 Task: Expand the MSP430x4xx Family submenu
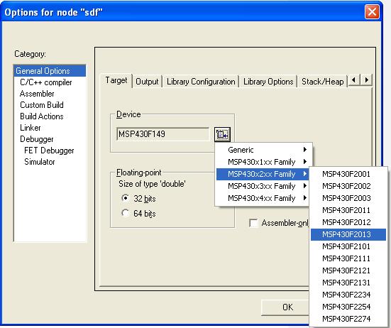(x=263, y=198)
